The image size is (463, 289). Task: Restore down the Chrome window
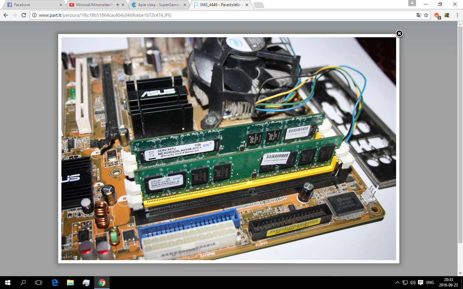(x=440, y=4)
